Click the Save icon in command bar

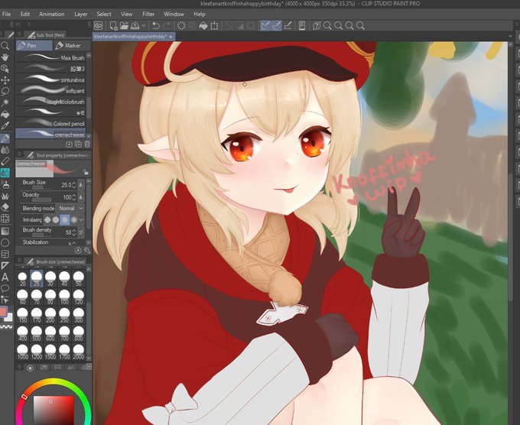[x=135, y=25]
